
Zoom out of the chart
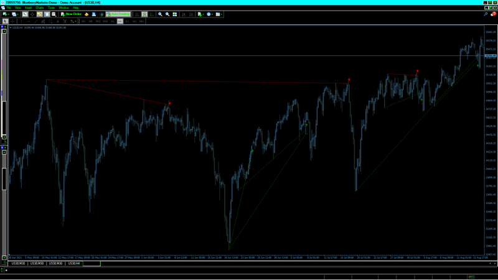click(167, 14)
